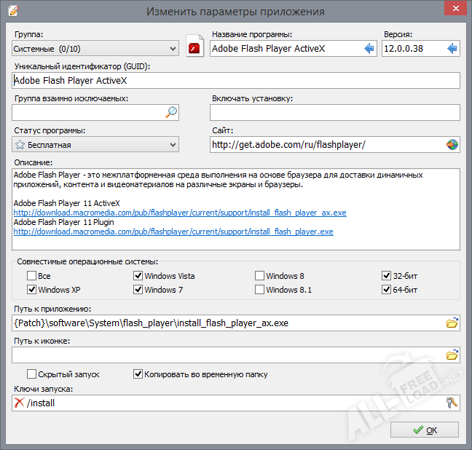Toggle the Скрытый запуск checkbox

click(x=31, y=374)
